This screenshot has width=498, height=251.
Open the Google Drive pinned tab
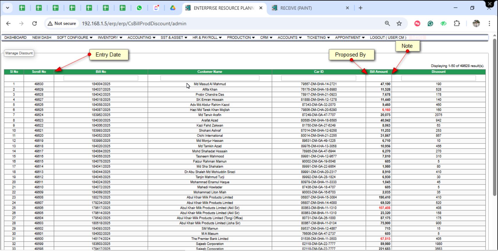tap(173, 8)
